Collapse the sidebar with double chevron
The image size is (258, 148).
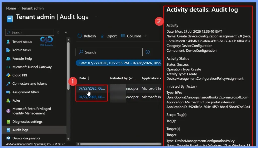click(x=66, y=33)
